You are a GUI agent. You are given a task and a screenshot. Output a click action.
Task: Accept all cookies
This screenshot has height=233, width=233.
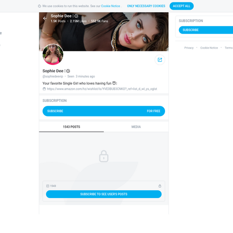point(182,6)
